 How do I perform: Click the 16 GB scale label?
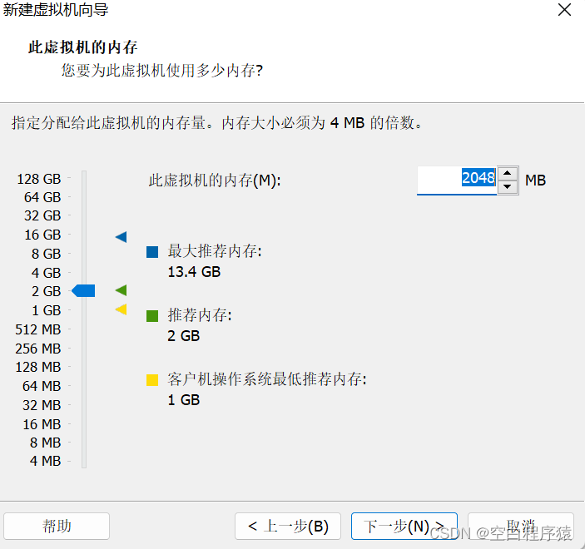pos(42,235)
